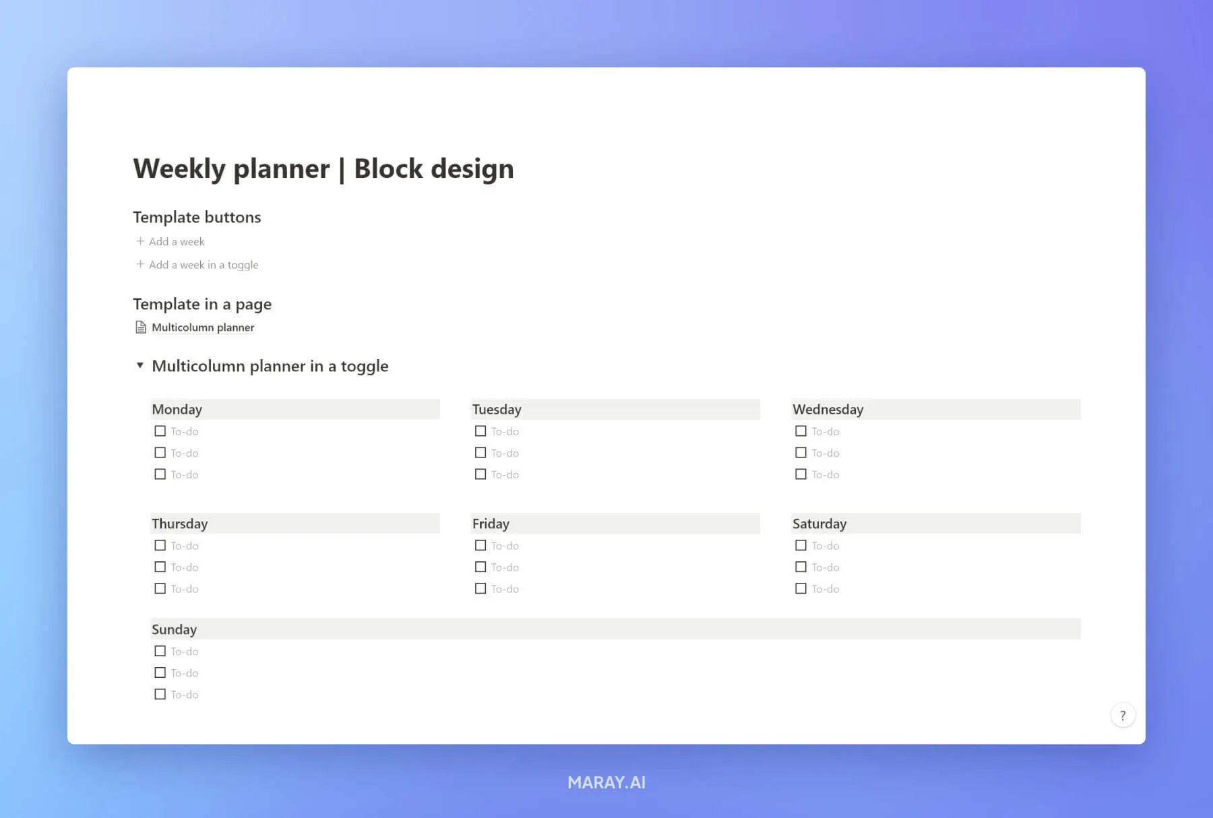The image size is (1213, 818).
Task: Select the Sunday section header
Action: point(174,629)
